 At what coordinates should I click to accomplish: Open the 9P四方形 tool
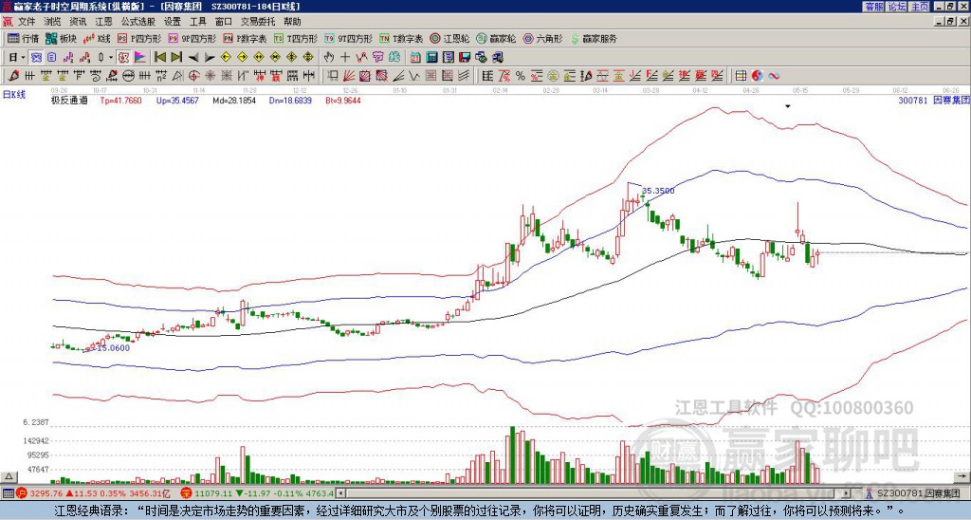click(192, 38)
